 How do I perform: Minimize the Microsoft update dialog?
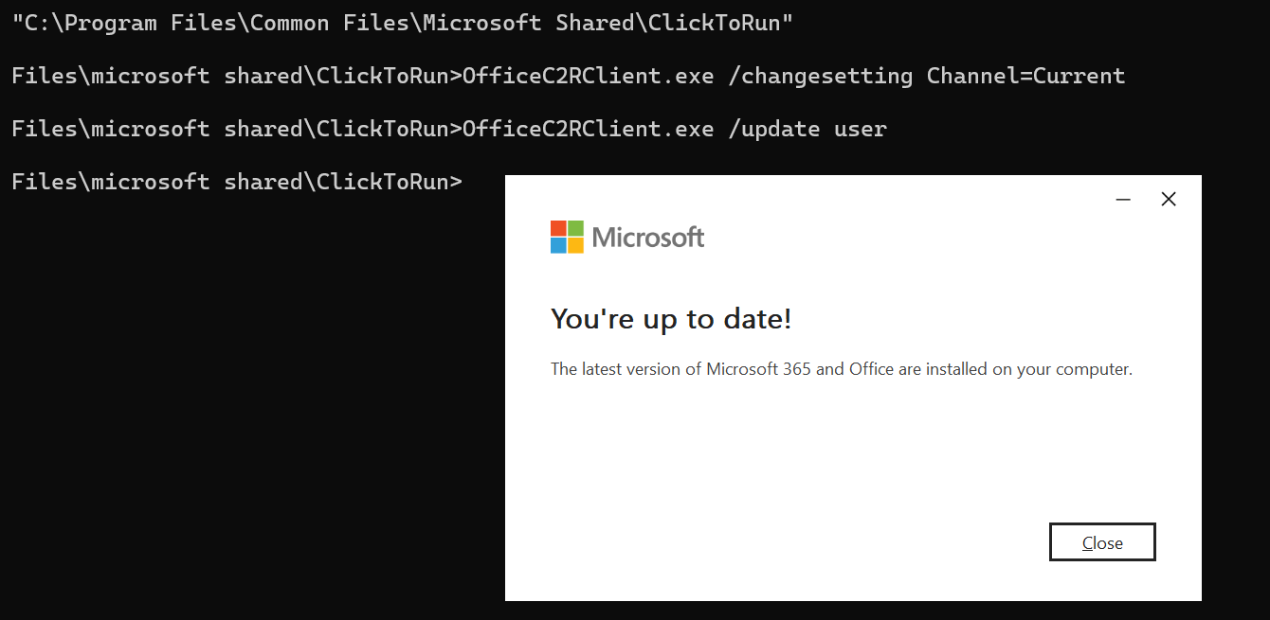pyautogui.click(x=1123, y=199)
